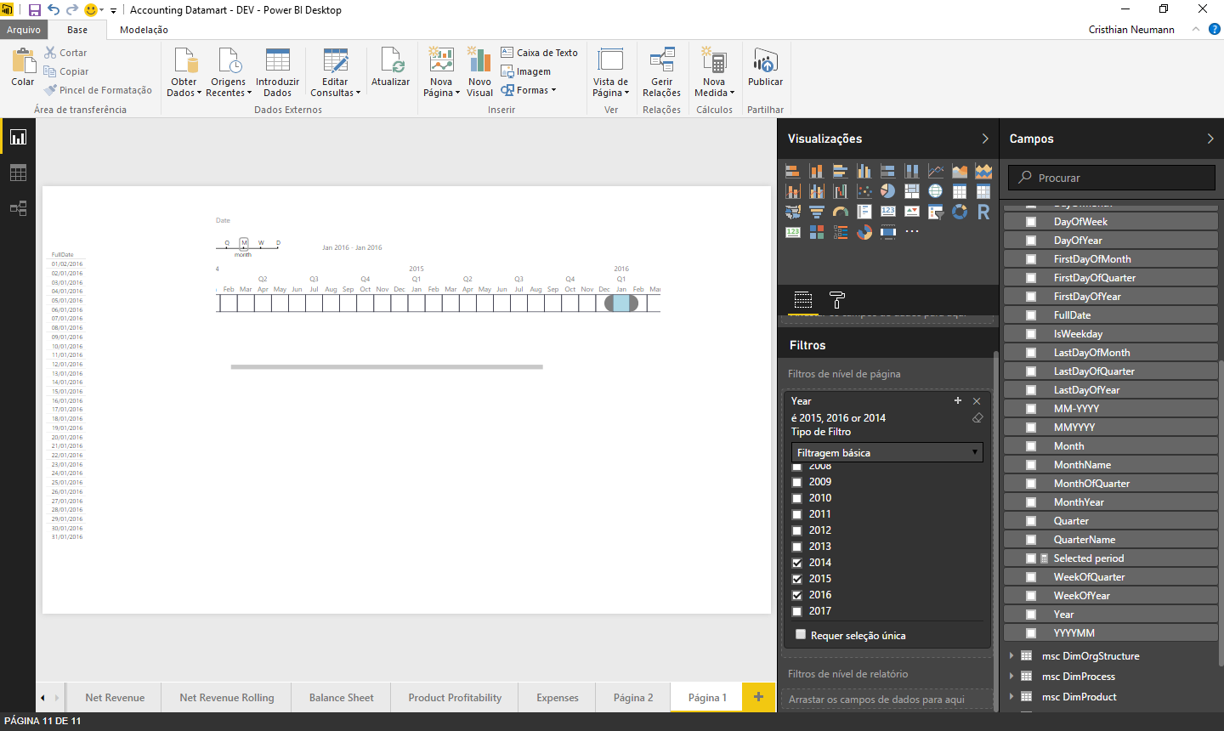Expand the msc DimProcess table
The width and height of the screenshot is (1224, 731).
pyautogui.click(x=1011, y=676)
